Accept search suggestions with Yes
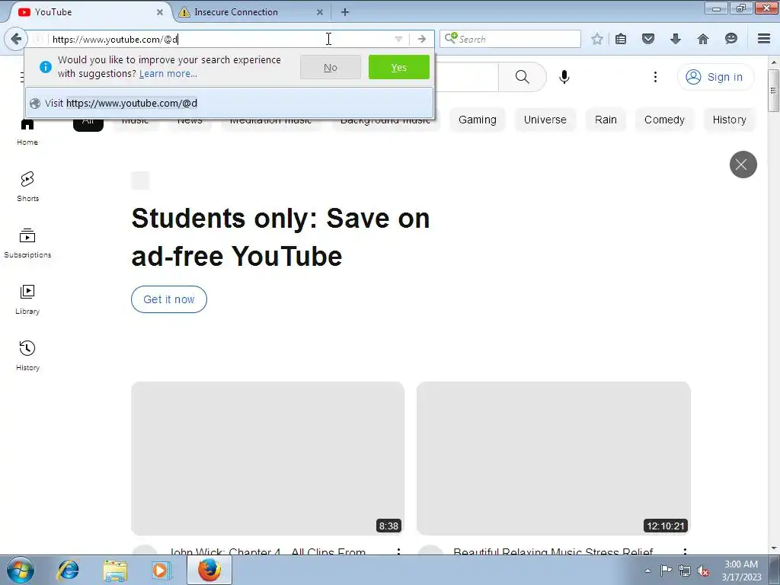The height and width of the screenshot is (585, 780). tap(399, 67)
